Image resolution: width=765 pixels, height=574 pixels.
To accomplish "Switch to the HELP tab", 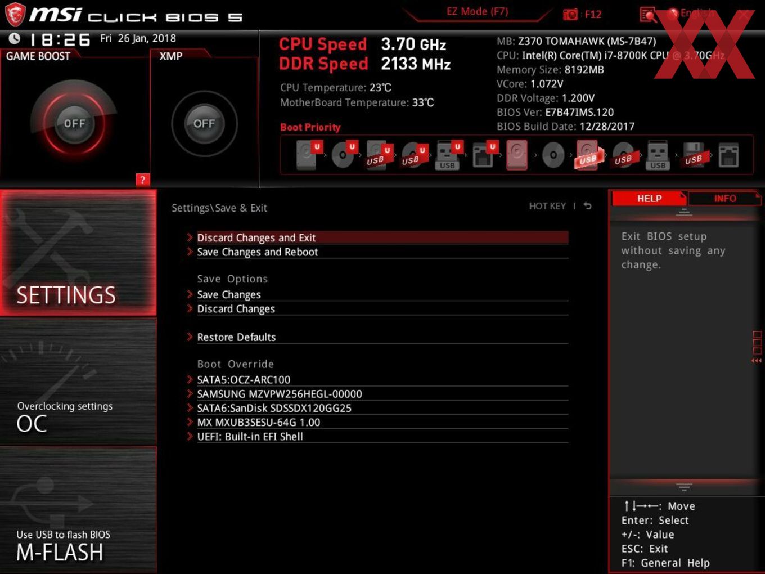I will pos(649,198).
